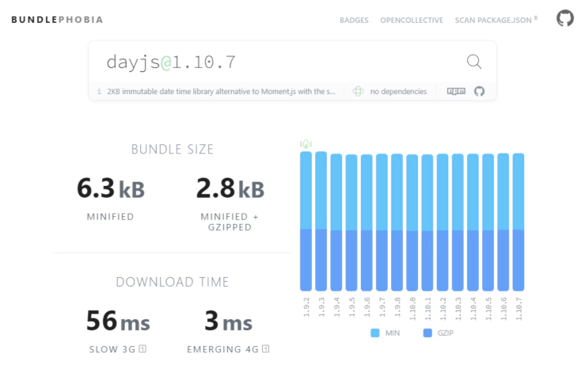Viewport: 585px width, 380px height.
Task: Open the Badges page
Action: pos(354,20)
